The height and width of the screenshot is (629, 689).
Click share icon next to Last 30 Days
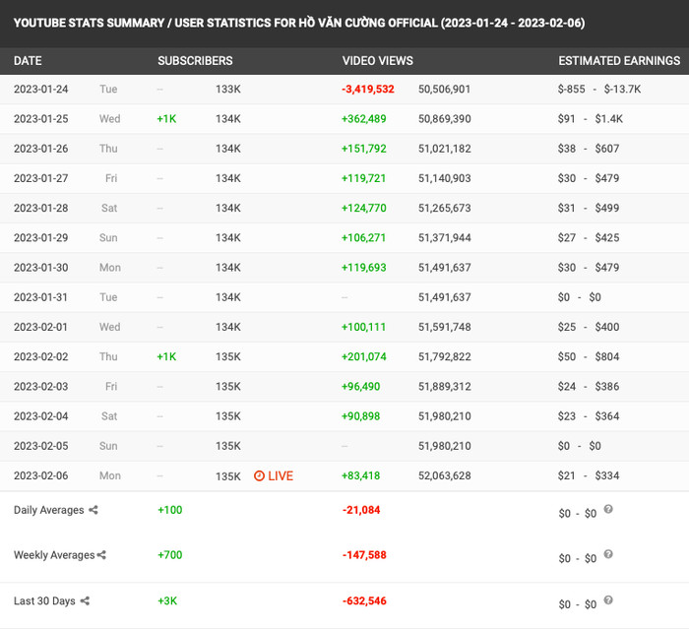point(85,600)
